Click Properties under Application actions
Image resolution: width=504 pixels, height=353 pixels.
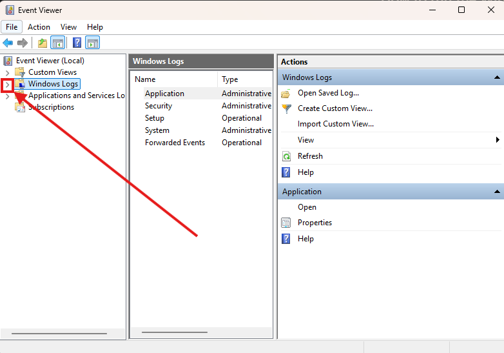coord(315,223)
